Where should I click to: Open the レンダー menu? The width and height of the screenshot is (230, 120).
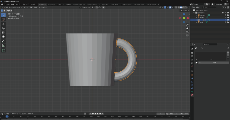pos(18,4)
